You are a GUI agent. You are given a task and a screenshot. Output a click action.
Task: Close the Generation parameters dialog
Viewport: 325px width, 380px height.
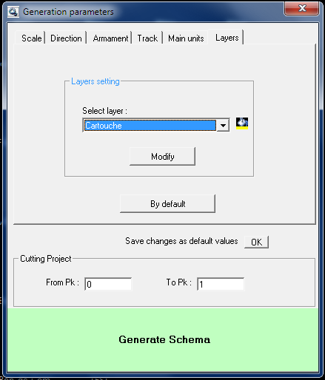point(302,8)
